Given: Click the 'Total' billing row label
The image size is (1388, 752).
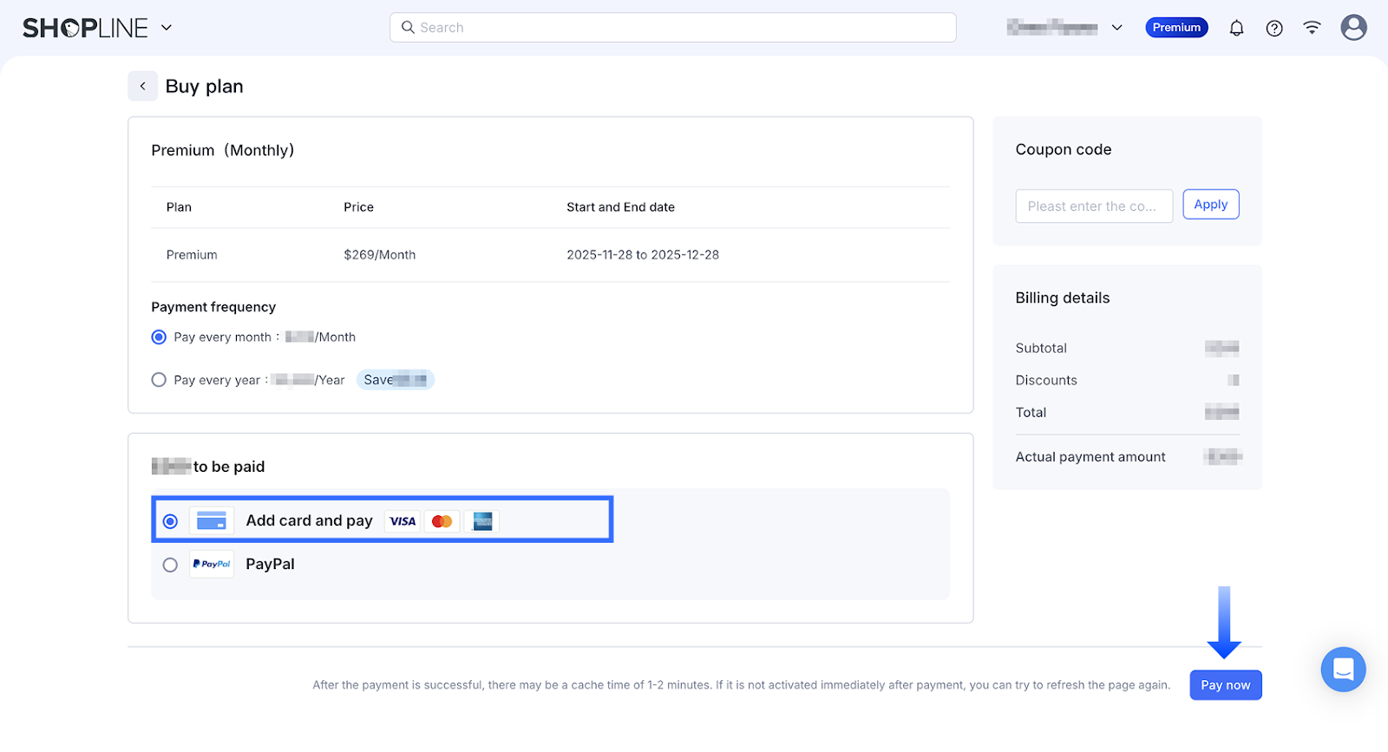Looking at the screenshot, I should (x=1031, y=413).
